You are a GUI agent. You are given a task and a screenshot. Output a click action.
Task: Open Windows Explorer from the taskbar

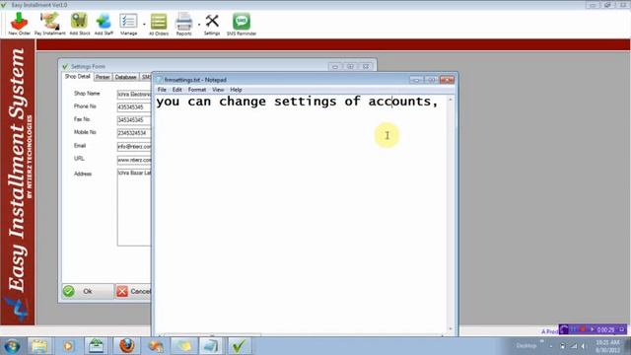[x=39, y=346]
